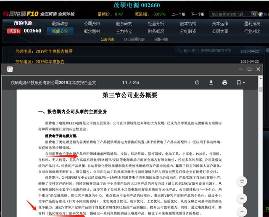Viewport: 269px width, 217px height.
Task: Click the page number 11 field
Action: click(125, 82)
